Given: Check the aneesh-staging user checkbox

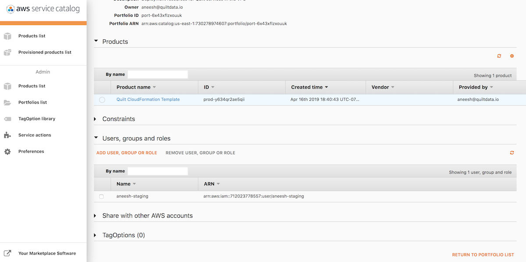Looking at the screenshot, I should pos(102,197).
